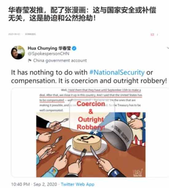Viewport: 169px width, 188px height.
Task: Open the tweet options chevron
Action: (168, 48)
